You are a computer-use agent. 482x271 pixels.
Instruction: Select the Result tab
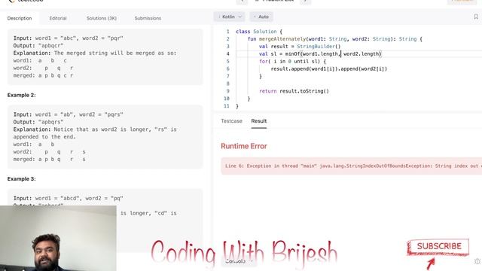click(259, 121)
